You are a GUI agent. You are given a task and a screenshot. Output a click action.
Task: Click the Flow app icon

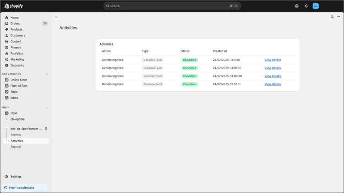click(6, 113)
